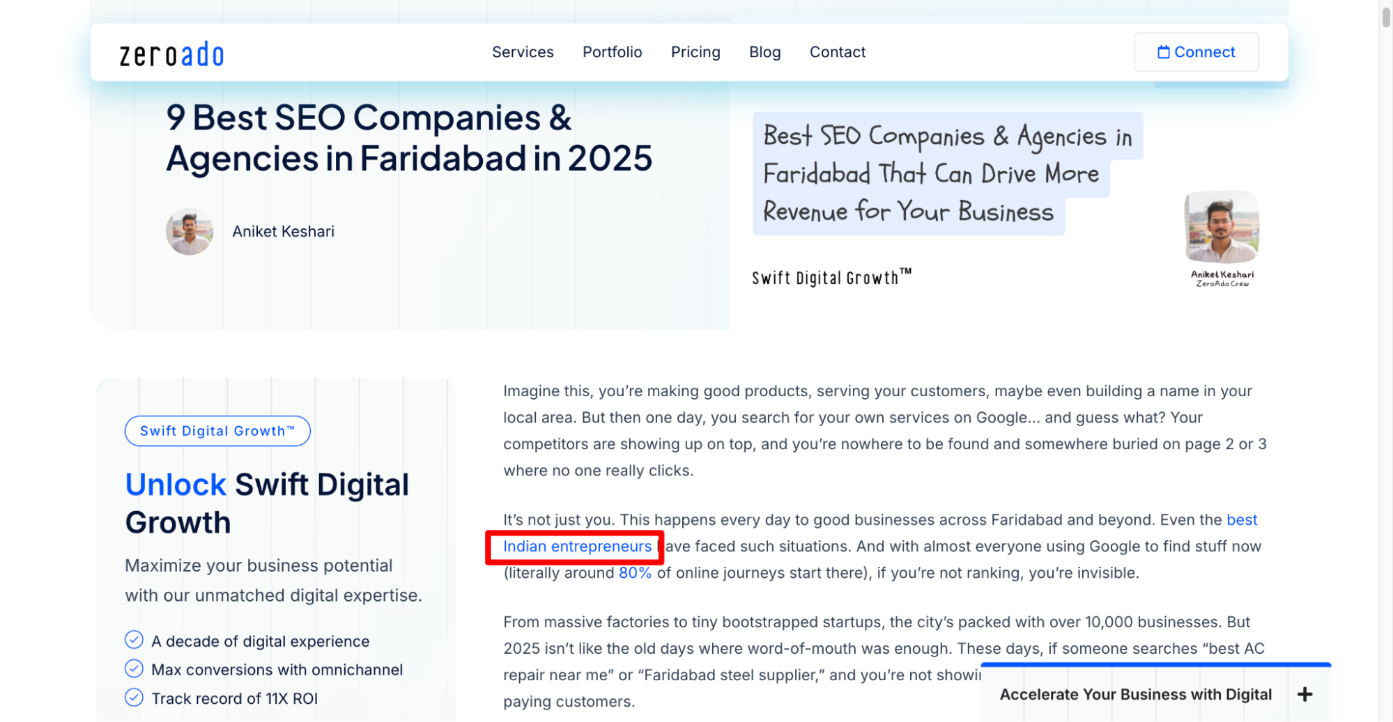This screenshot has height=722, width=1393.
Task: Click checkmark beside "Track record of 11X ROI"
Action: click(134, 697)
